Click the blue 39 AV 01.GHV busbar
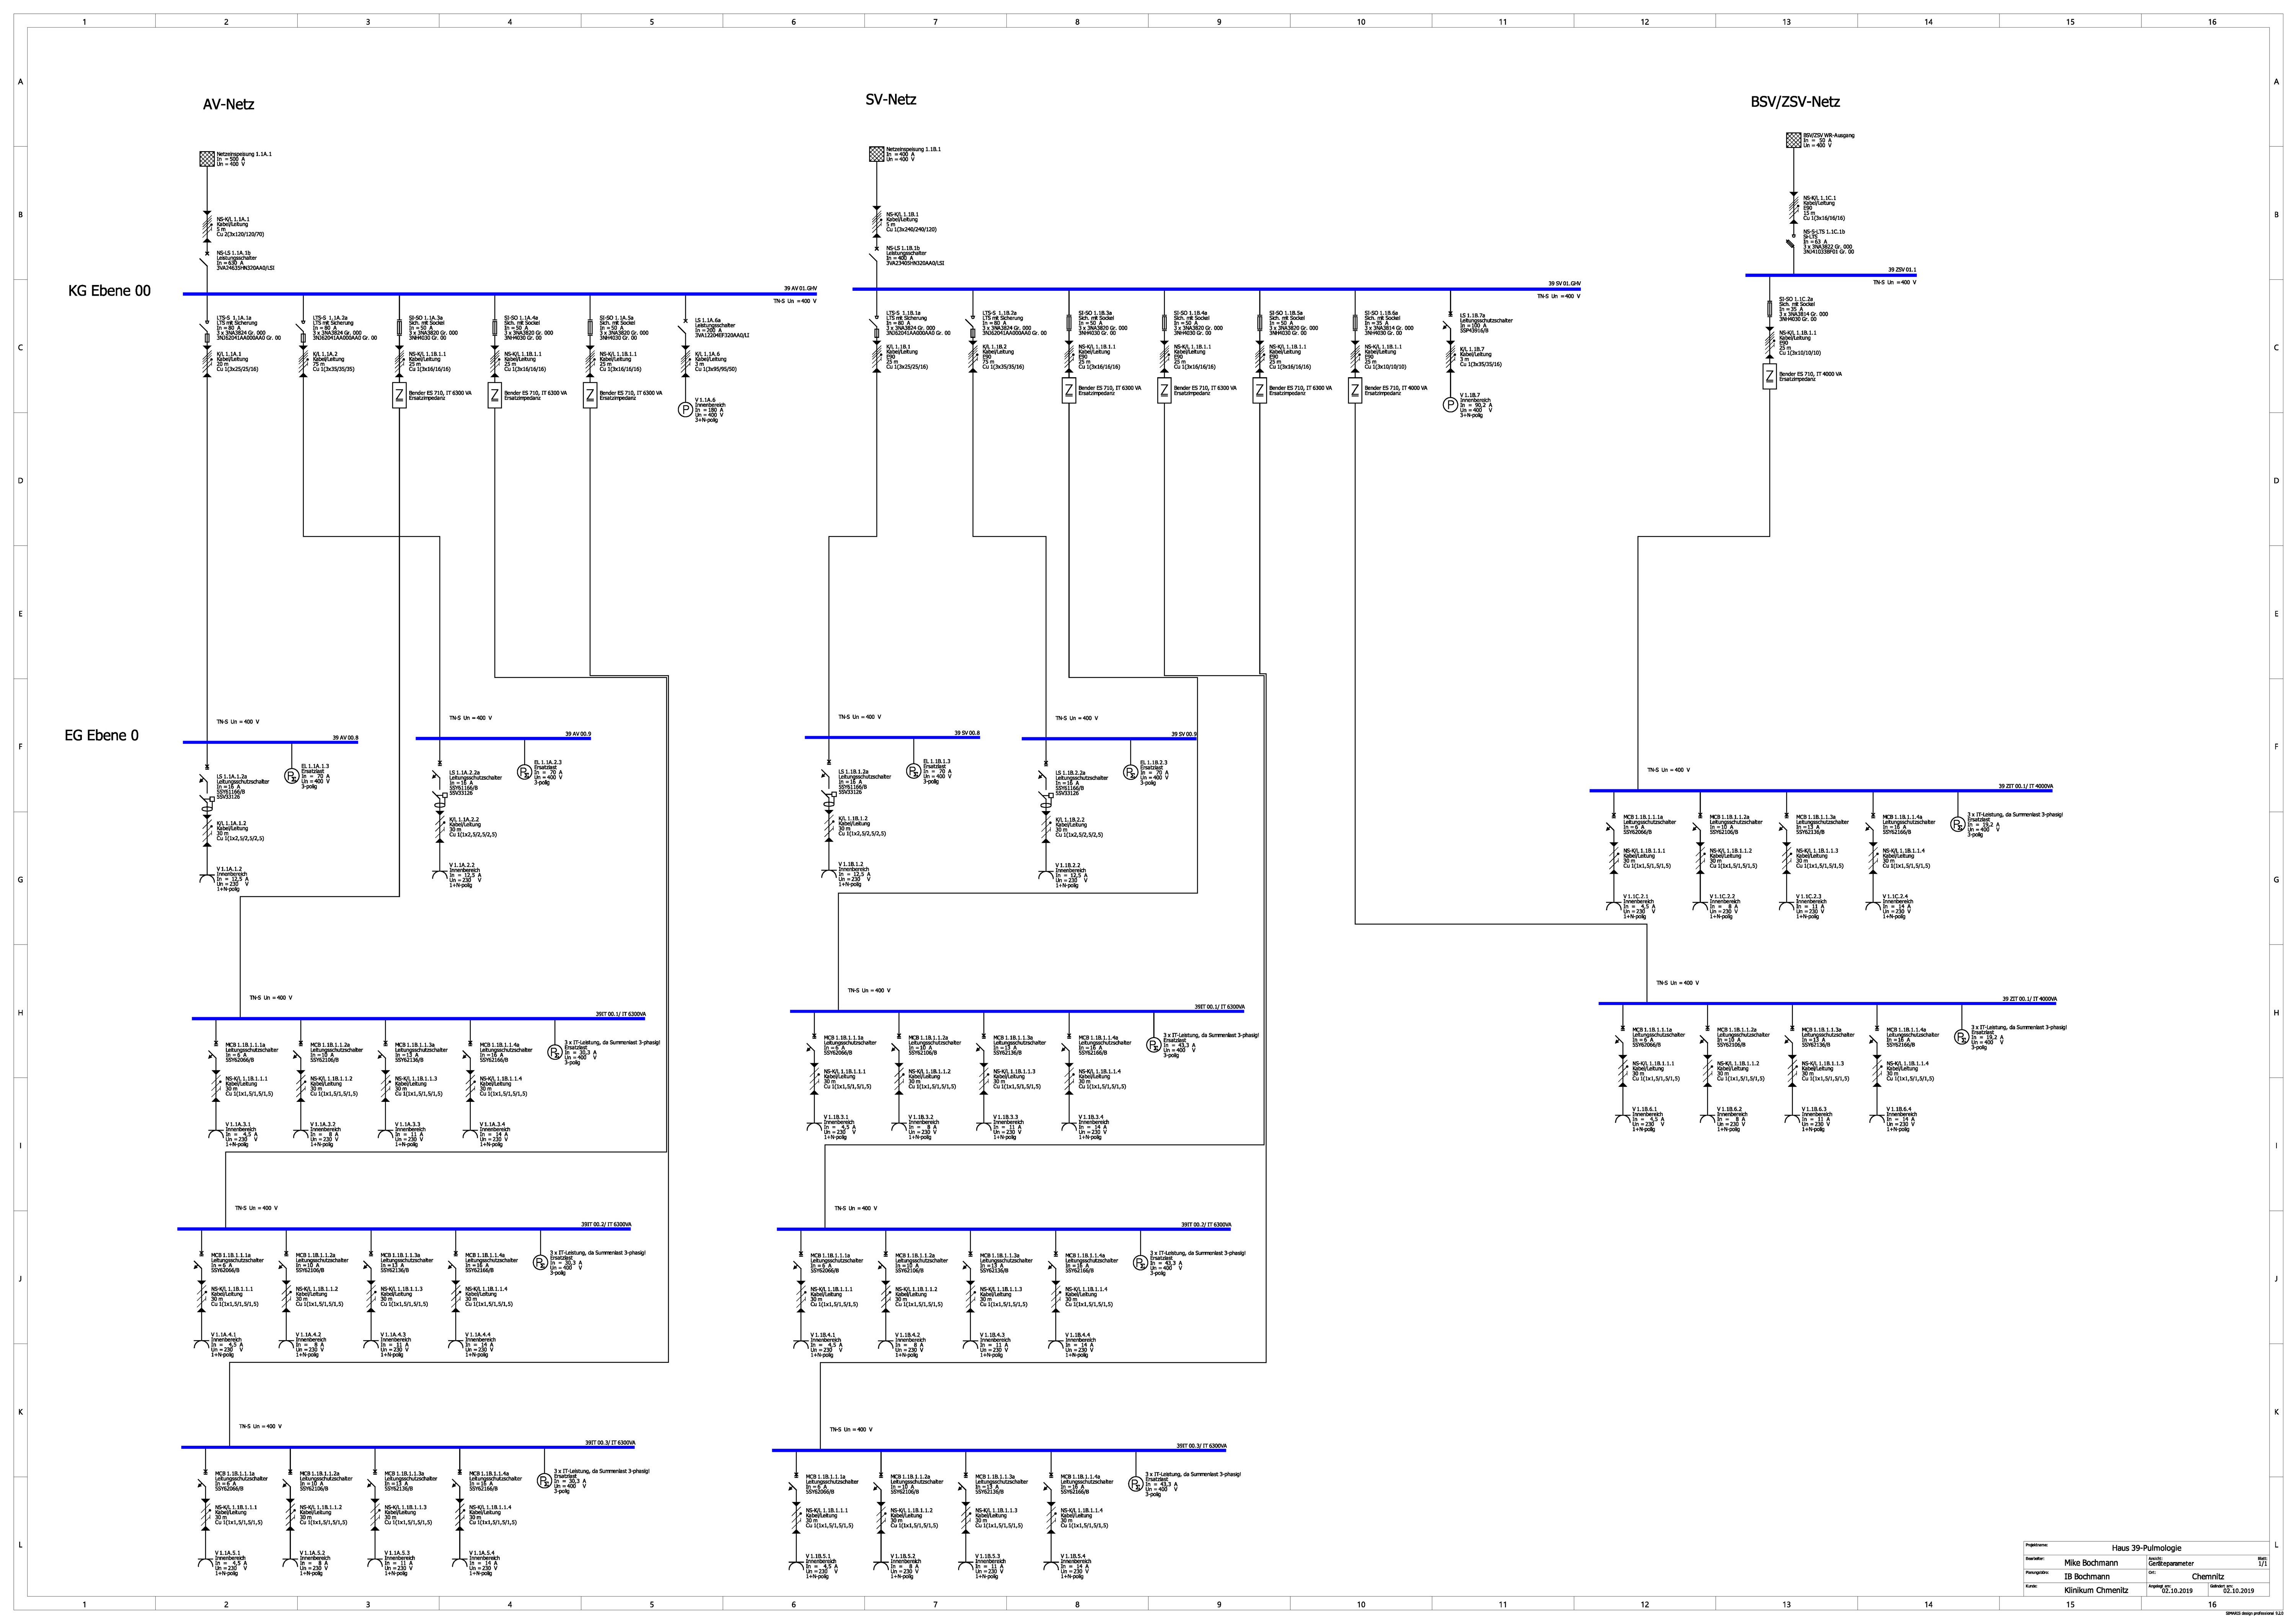Screen dimensions: 2296x1621 [x=500, y=294]
